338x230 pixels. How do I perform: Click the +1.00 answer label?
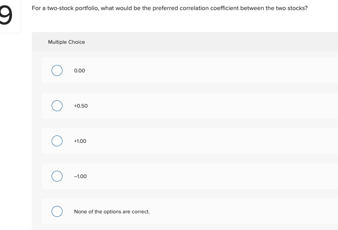pyautogui.click(x=80, y=141)
